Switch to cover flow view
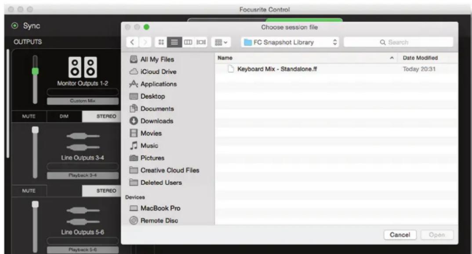 (x=201, y=42)
